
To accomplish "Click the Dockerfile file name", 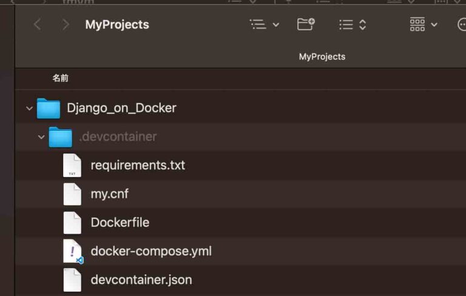I will (120, 222).
